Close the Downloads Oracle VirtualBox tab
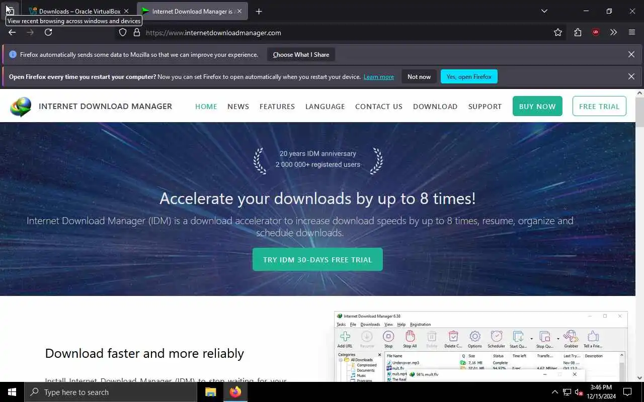 coord(126,11)
